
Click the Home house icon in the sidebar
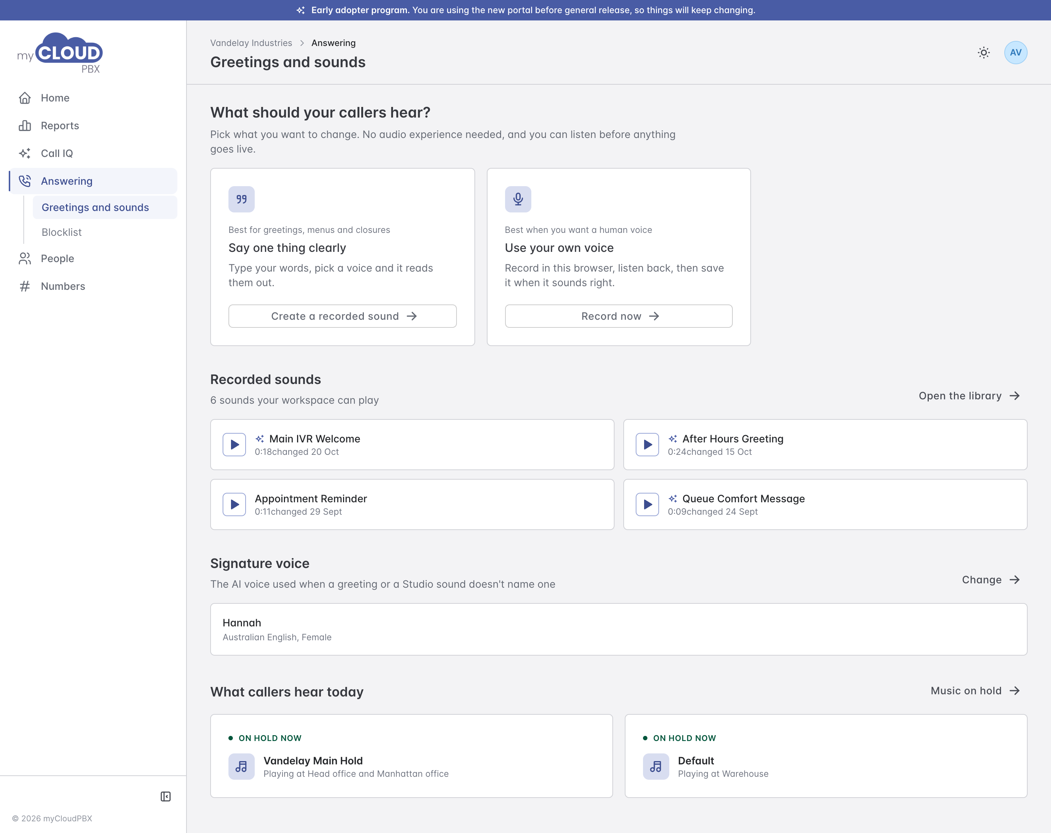click(25, 98)
